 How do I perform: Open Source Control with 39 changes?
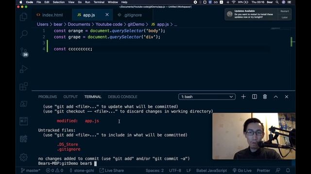pyautogui.click(x=24, y=52)
